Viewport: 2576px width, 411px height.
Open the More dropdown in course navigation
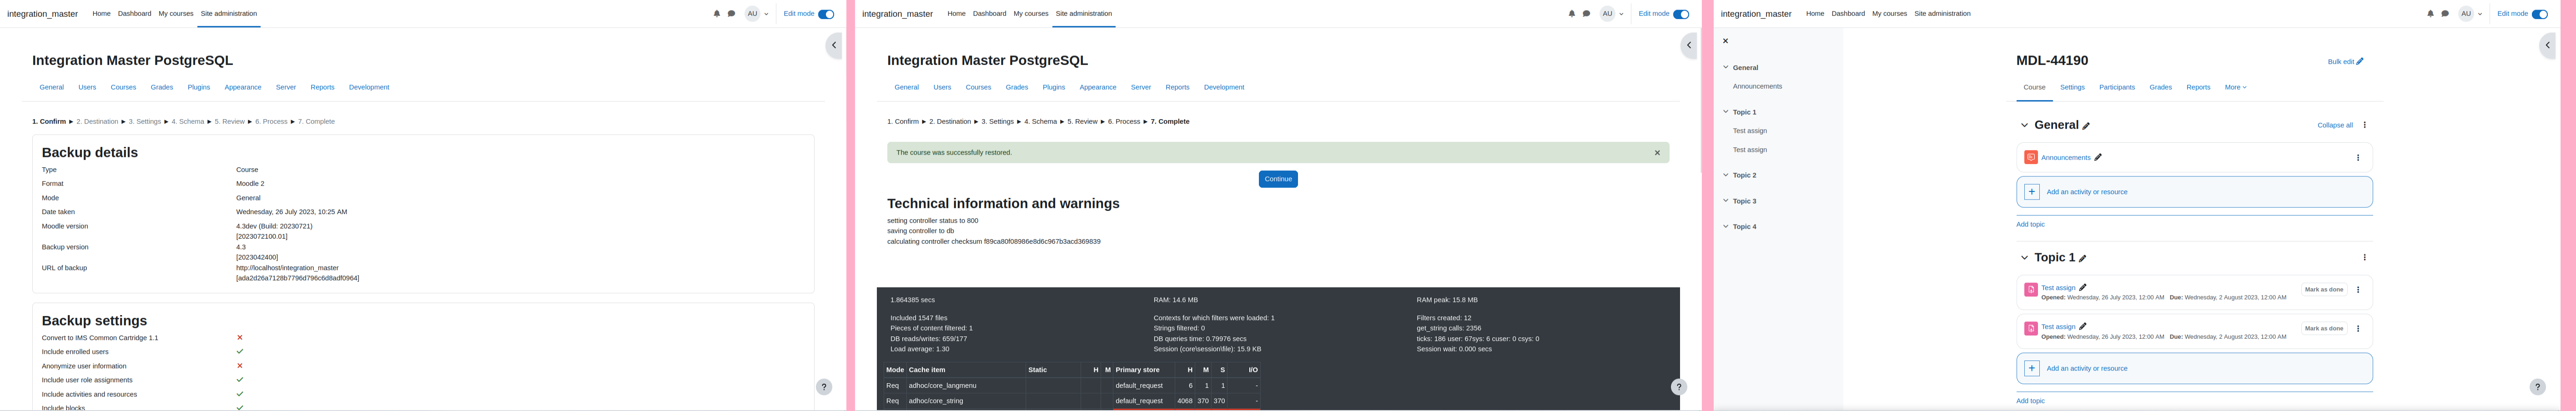[2235, 87]
